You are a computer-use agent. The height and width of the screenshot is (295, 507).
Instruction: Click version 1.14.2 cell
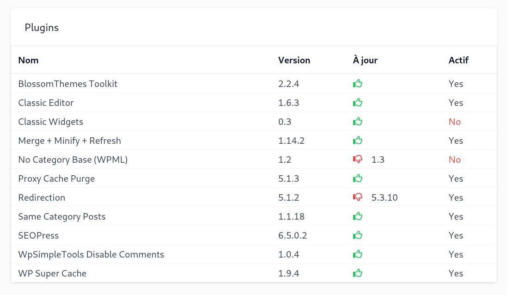[x=291, y=141]
